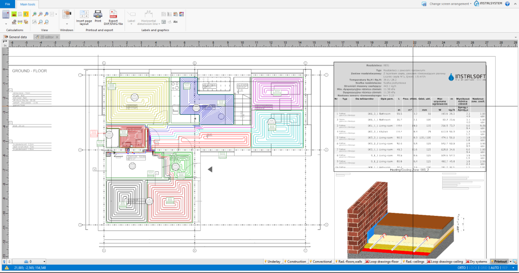Select the Construction sheet tab
Viewport: 519px width, 273px height.
(x=297, y=261)
